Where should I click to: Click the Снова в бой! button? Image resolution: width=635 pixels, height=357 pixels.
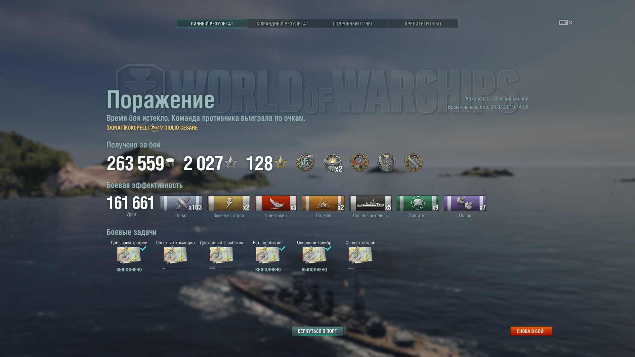coord(531,331)
